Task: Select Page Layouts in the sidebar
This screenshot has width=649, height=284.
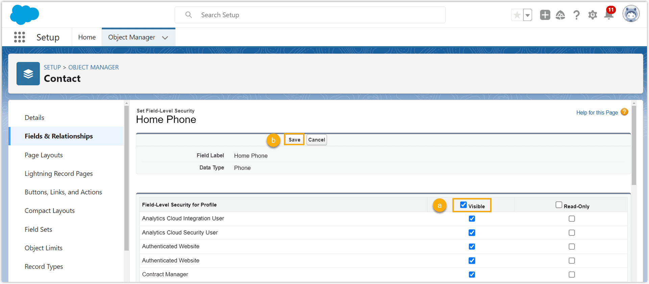Action: pos(44,155)
